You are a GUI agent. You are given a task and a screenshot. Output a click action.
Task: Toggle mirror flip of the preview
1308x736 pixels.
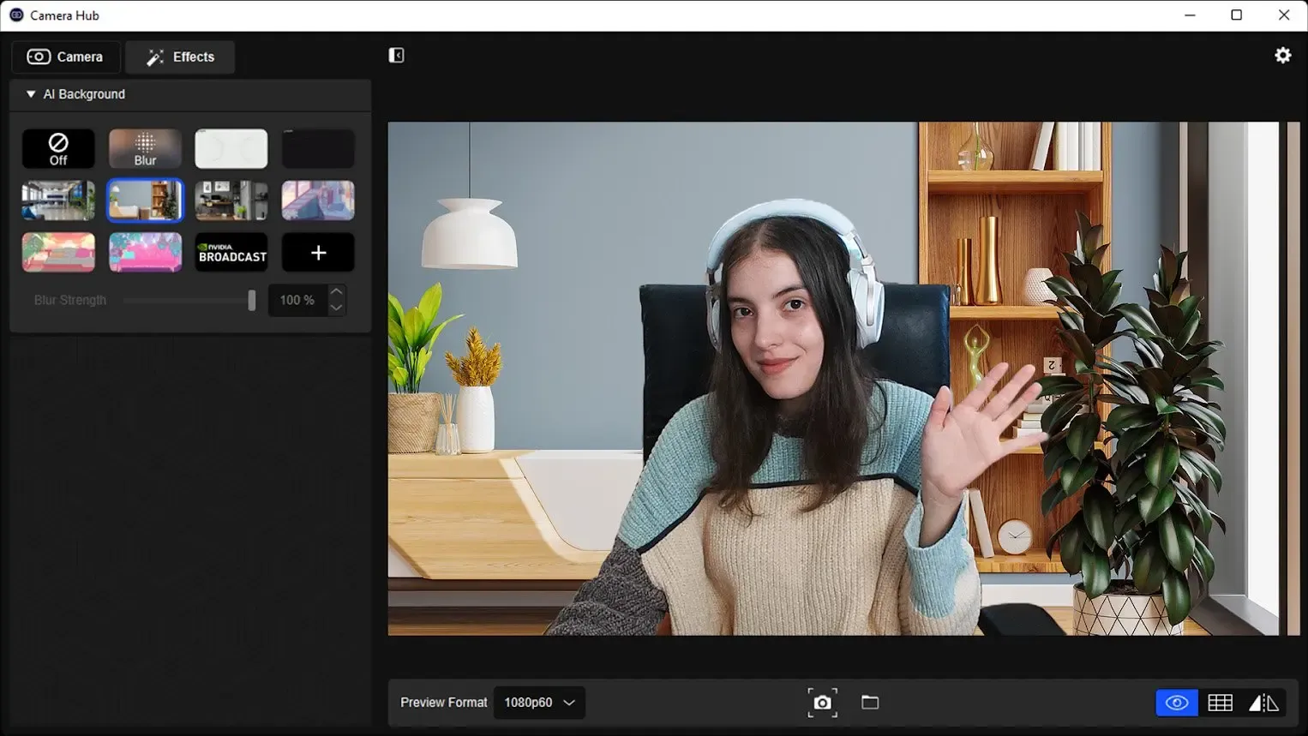pyautogui.click(x=1263, y=703)
